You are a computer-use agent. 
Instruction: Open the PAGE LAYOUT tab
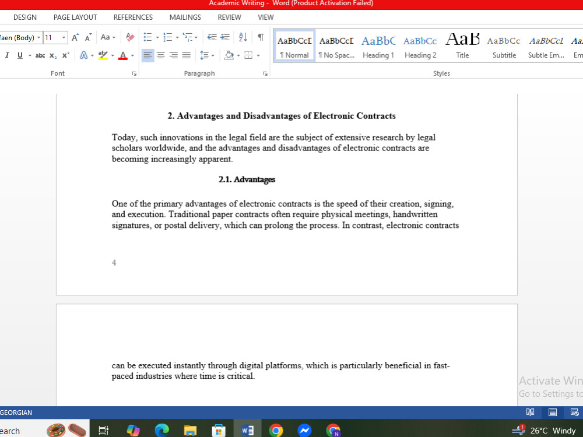coord(75,17)
